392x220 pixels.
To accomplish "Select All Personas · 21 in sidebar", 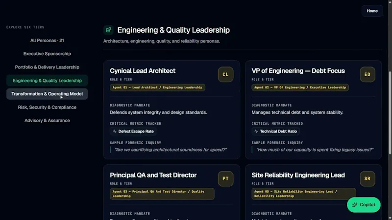I will click(x=47, y=41).
